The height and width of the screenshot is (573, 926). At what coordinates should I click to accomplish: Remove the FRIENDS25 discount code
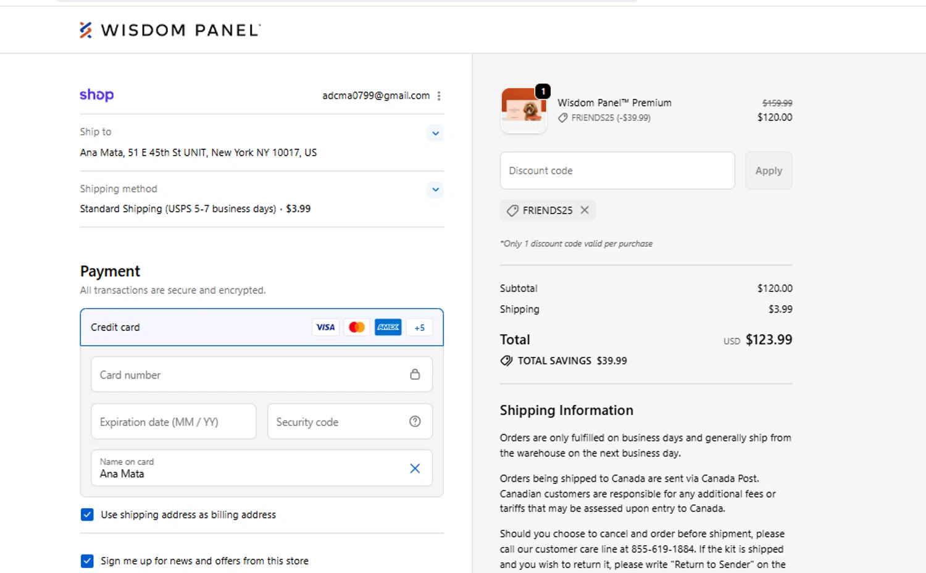[585, 210]
